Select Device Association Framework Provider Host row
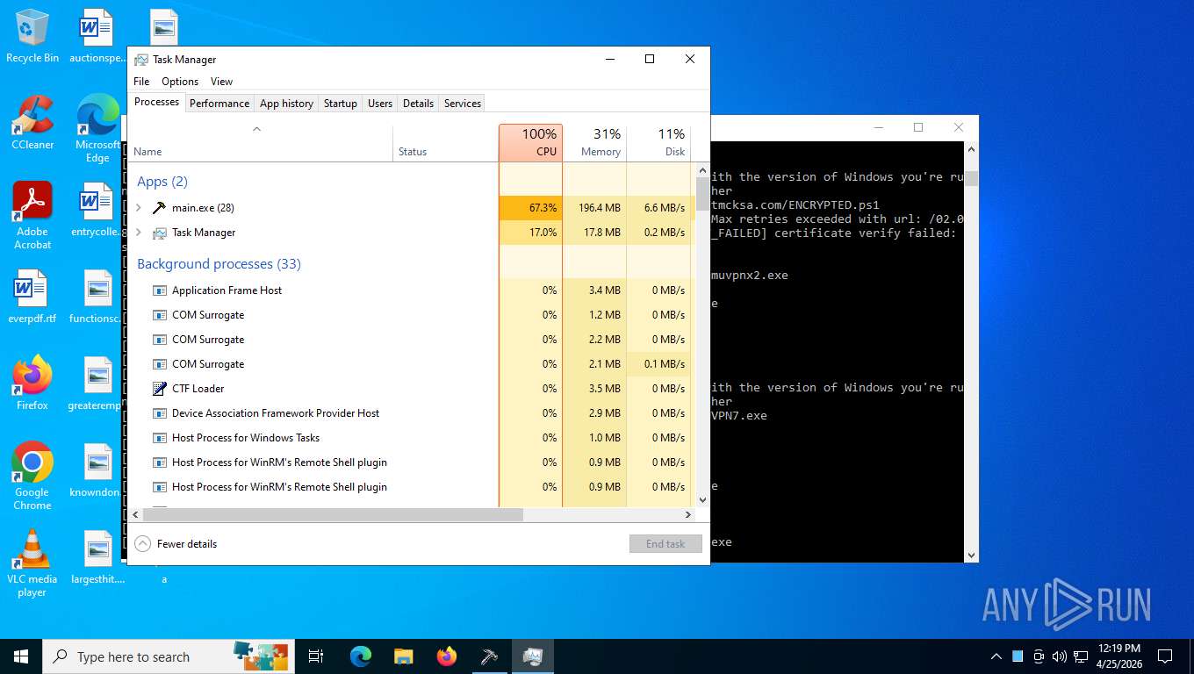Screen dimensions: 1194x674 click(x=411, y=413)
